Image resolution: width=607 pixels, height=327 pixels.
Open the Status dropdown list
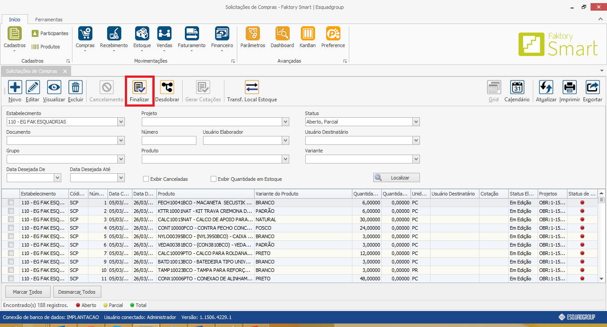pos(415,122)
